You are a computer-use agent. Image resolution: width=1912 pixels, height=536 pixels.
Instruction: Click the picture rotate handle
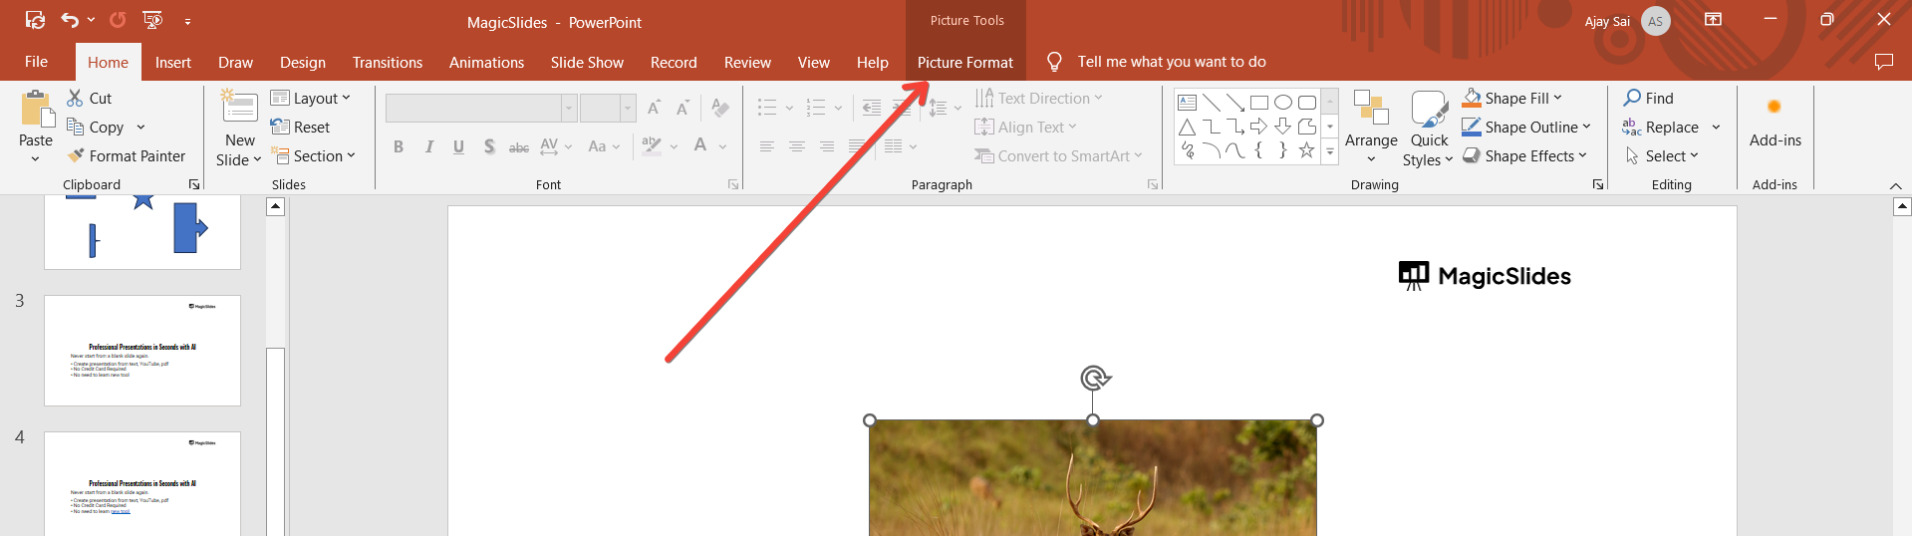pyautogui.click(x=1094, y=378)
